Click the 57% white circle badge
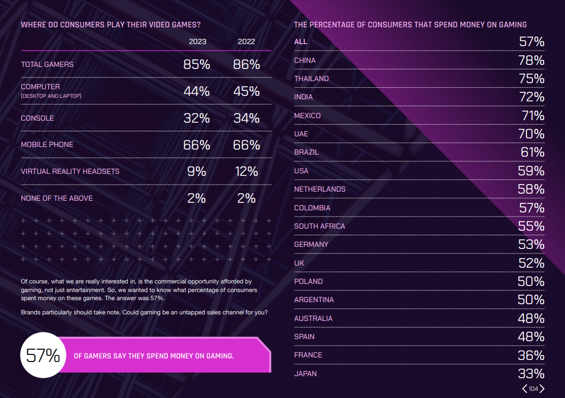Image resolution: width=565 pixels, height=398 pixels. (x=43, y=355)
